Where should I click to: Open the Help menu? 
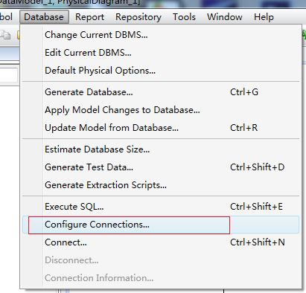tap(264, 17)
